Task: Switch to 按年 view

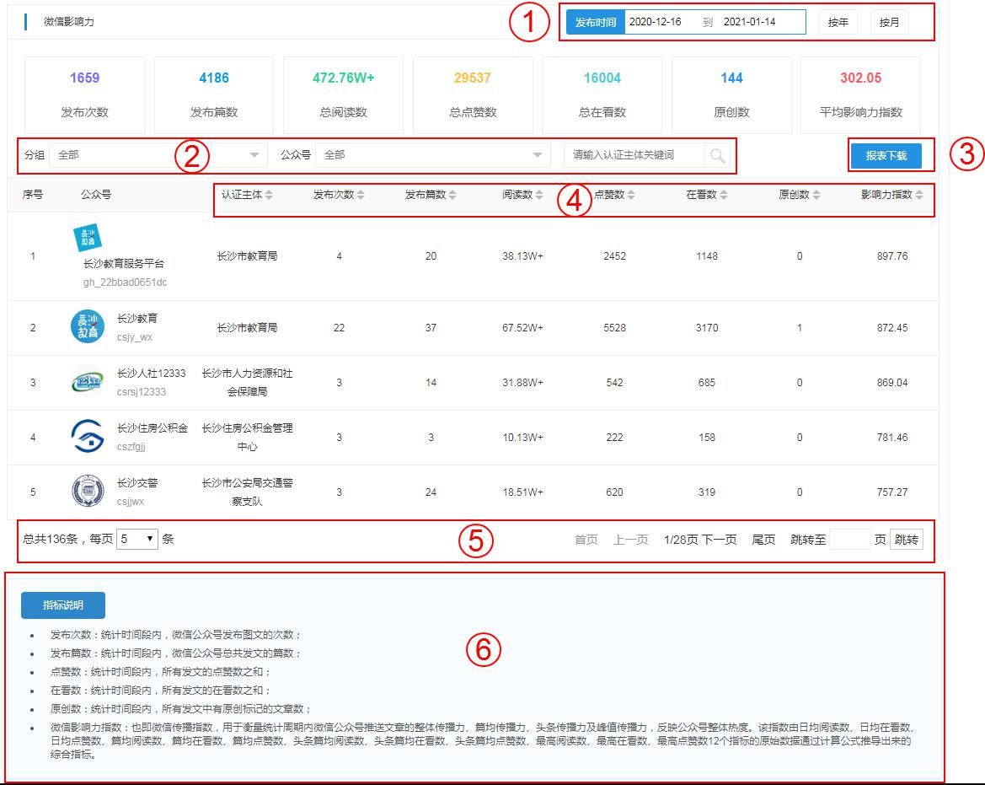Action: pos(838,23)
